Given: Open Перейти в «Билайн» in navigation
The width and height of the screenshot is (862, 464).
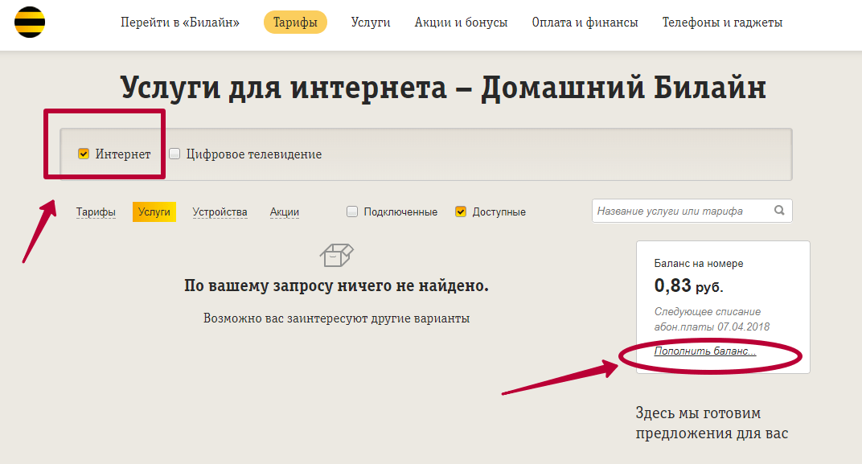Looking at the screenshot, I should [x=179, y=23].
